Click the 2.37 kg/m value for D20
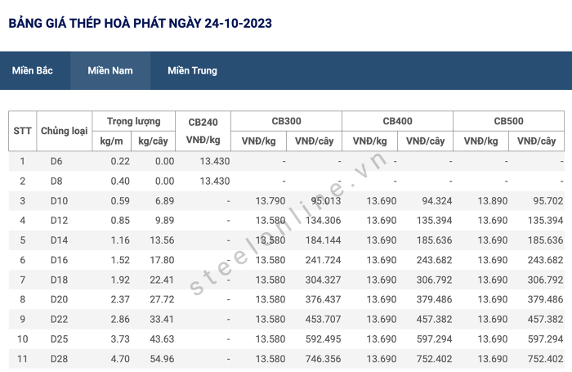Image resolution: width=572 pixels, height=372 pixels. [x=120, y=299]
